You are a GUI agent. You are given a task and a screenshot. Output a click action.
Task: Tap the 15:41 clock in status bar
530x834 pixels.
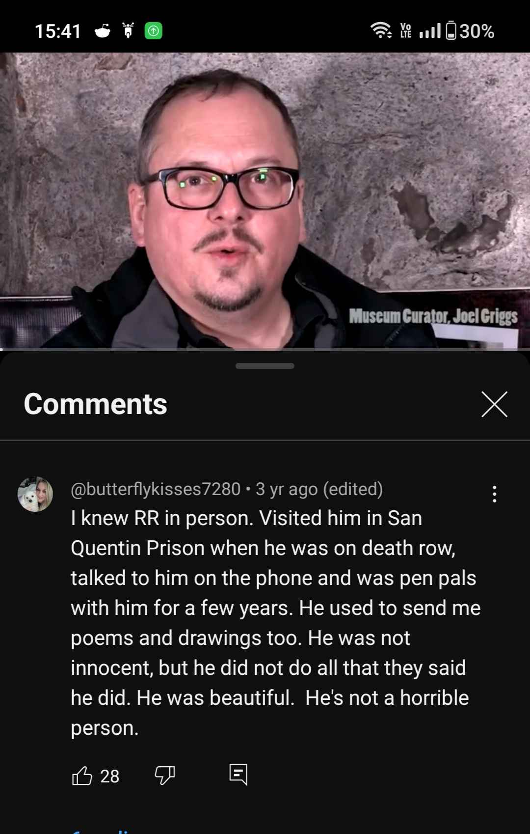coord(58,31)
